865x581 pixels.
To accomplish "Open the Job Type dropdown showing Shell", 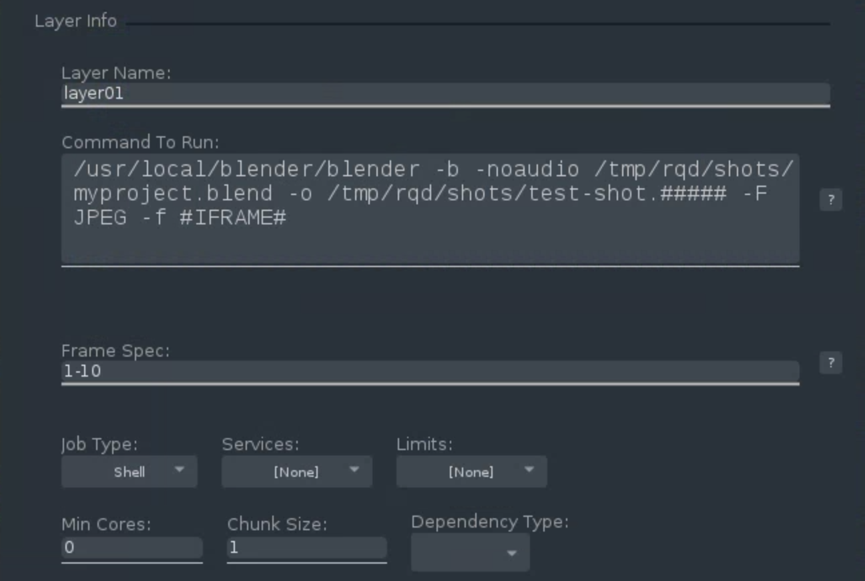I will 129,471.
